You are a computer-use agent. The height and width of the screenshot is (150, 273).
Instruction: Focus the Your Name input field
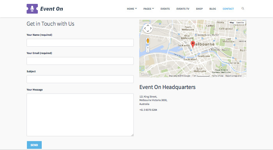(80, 43)
